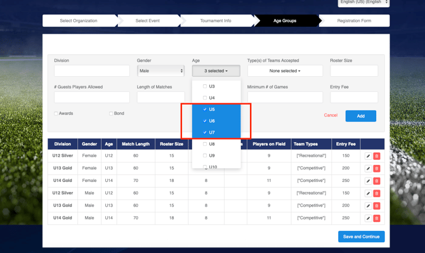Edit the U12 Silver Female row
The height and width of the screenshot is (253, 425).
tap(368, 156)
